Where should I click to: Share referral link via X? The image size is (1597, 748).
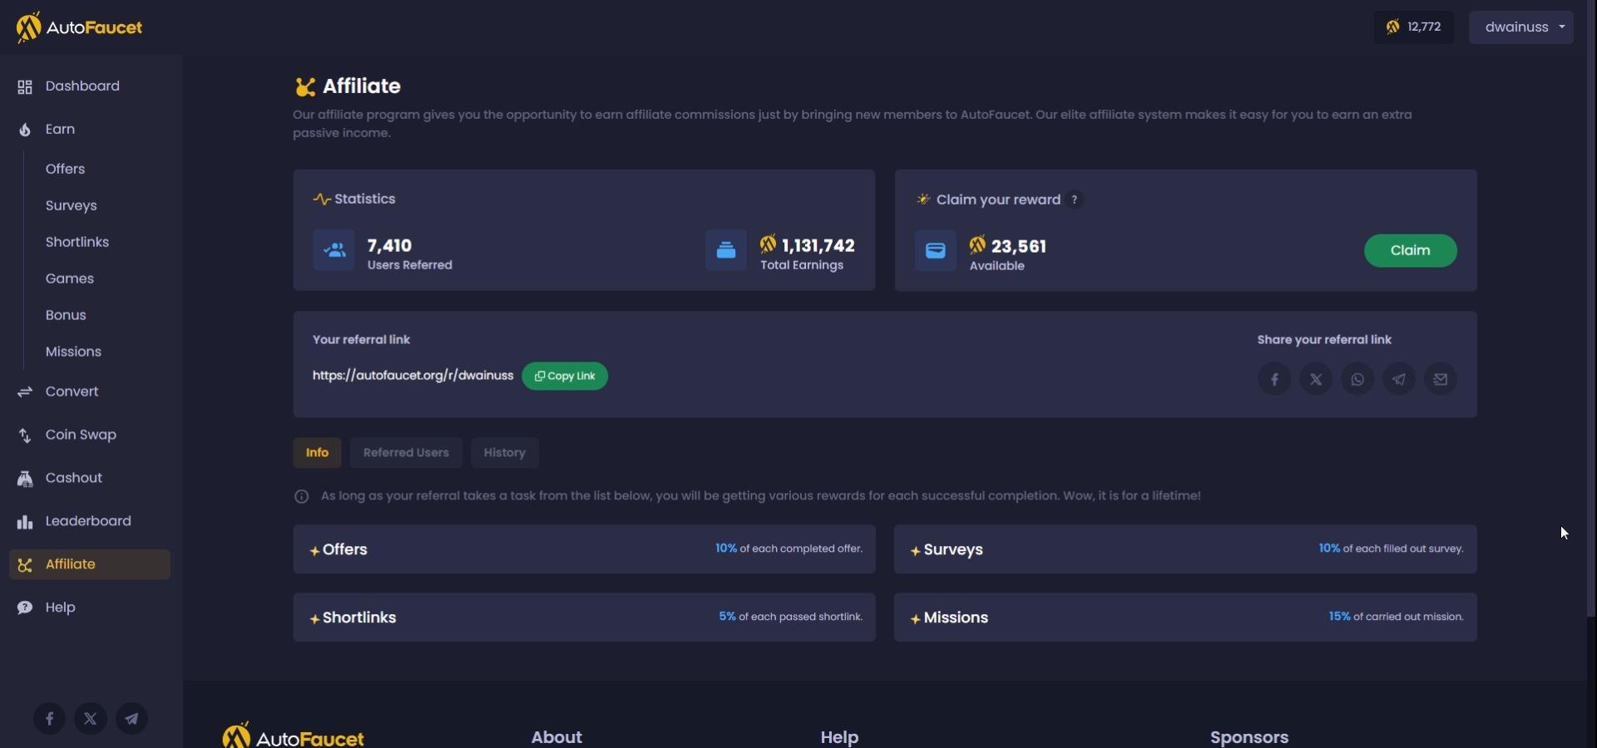1316,379
